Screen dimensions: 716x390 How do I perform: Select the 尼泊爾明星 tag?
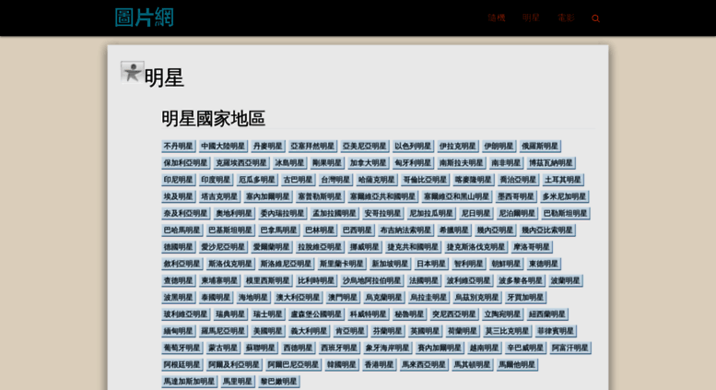point(517,214)
